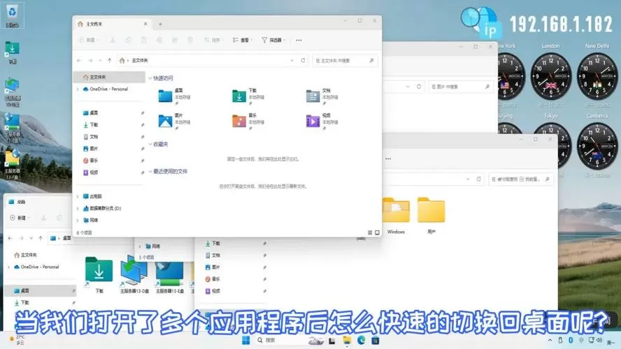Expand 此电脑 in front window sidebar
The image size is (621, 349).
[78, 196]
